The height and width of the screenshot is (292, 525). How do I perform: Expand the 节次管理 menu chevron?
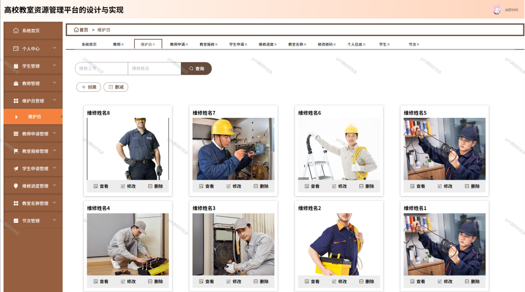click(54, 220)
